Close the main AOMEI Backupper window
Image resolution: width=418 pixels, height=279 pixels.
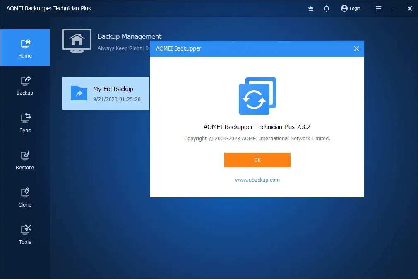(410, 9)
